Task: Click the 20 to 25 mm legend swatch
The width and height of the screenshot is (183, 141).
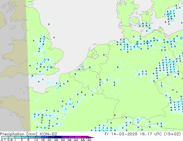Action: point(51,137)
